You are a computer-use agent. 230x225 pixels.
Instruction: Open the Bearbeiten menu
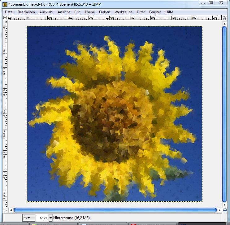coord(26,12)
